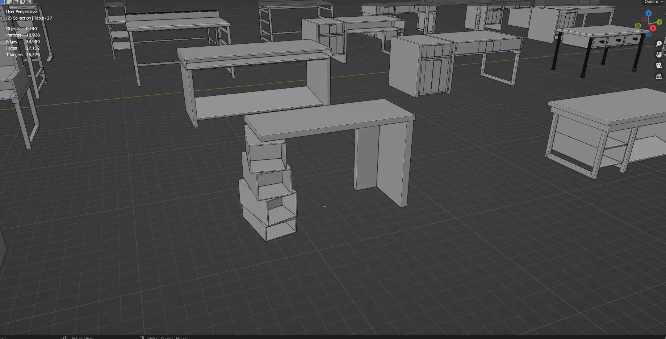The height and width of the screenshot is (339, 666).
Task: Click the 'Triangles 35,576' statistic
Action: 23,55
